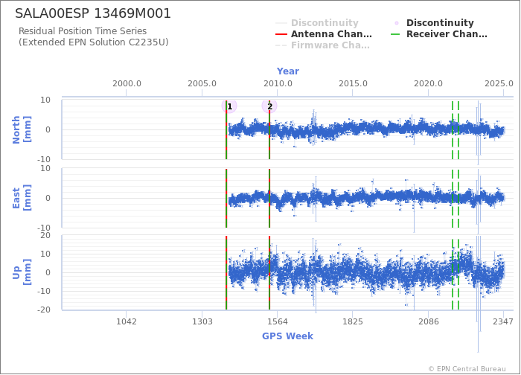Click the 2025.0 year tick label
521x375 pixels.
[499, 83]
